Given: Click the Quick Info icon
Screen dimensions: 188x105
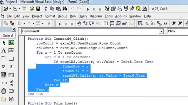Looking at the screenshot, I should 153,23.
